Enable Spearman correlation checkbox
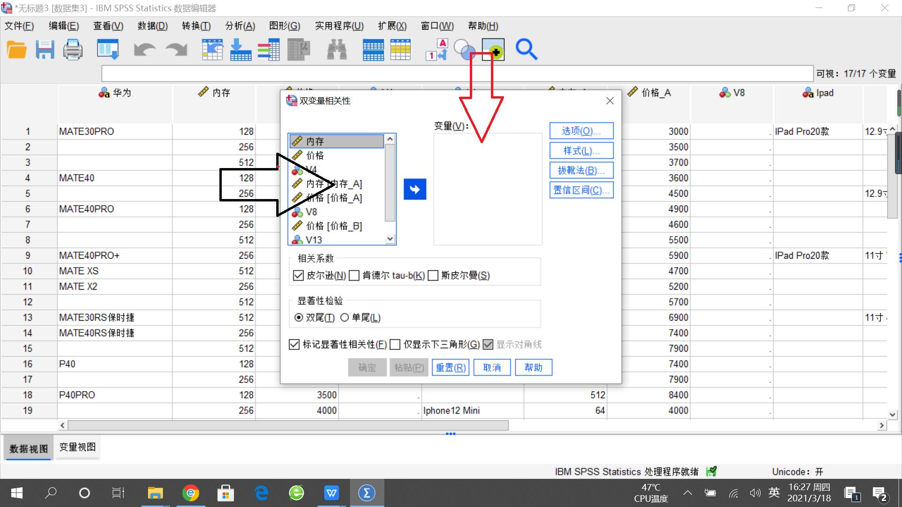 [433, 276]
